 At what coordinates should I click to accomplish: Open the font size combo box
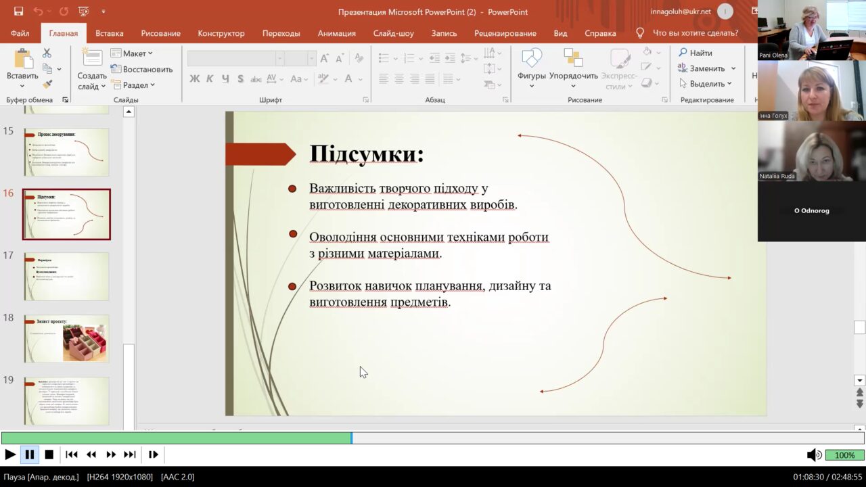pos(300,59)
